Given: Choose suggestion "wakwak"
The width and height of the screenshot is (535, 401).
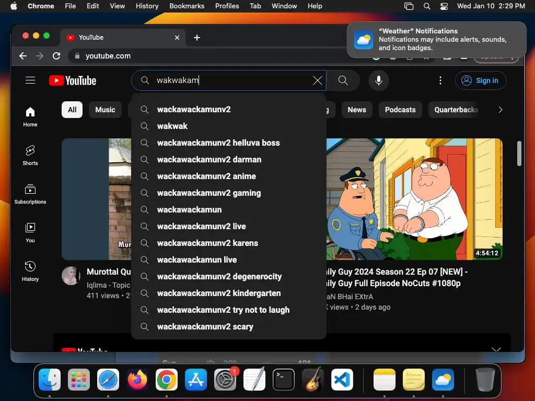Looking at the screenshot, I should [229, 126].
